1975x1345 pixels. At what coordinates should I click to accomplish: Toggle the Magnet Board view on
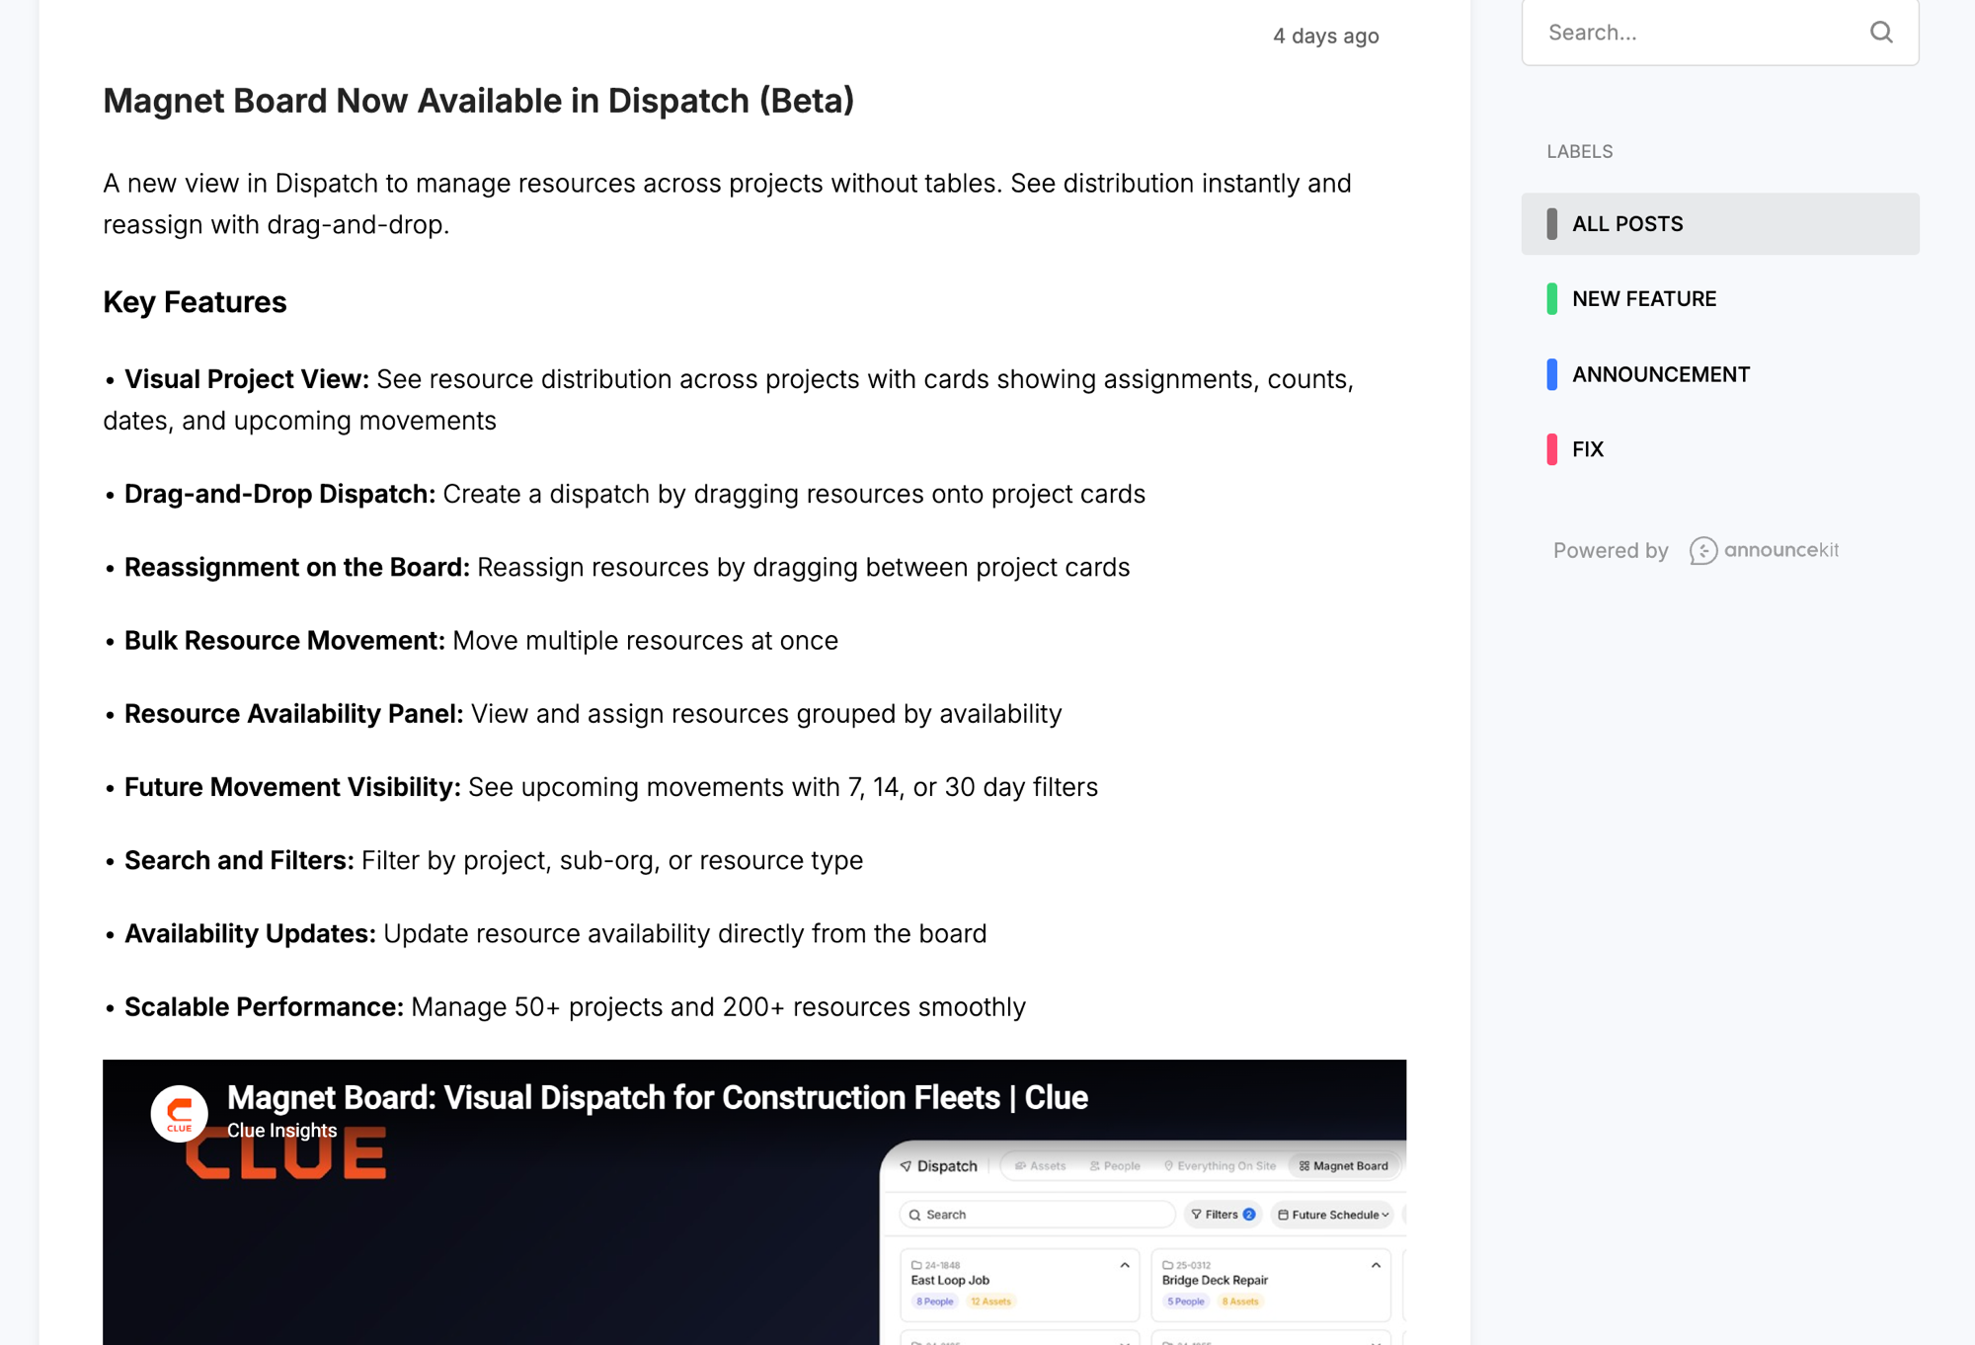point(1343,1165)
